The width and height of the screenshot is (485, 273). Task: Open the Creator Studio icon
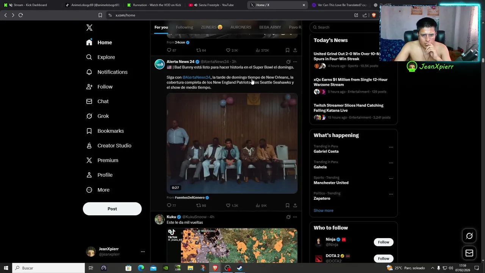(89, 146)
